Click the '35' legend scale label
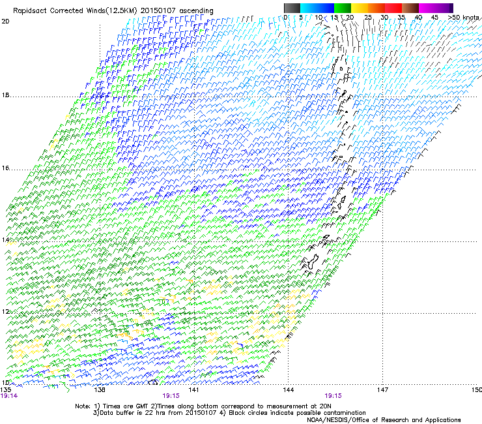 401,18
